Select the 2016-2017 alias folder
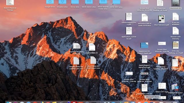184x103 pixels. (x=116, y=2)
